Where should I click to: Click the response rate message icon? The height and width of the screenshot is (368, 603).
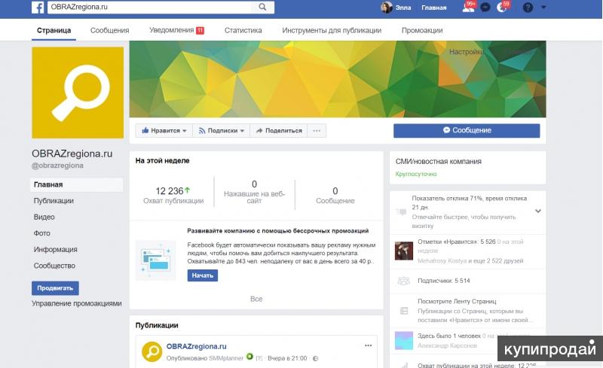pos(401,211)
